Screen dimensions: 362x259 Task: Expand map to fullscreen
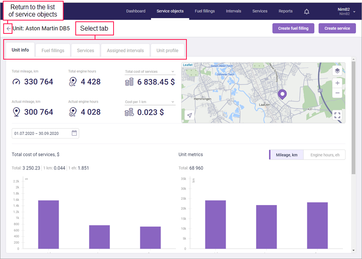tap(337, 115)
